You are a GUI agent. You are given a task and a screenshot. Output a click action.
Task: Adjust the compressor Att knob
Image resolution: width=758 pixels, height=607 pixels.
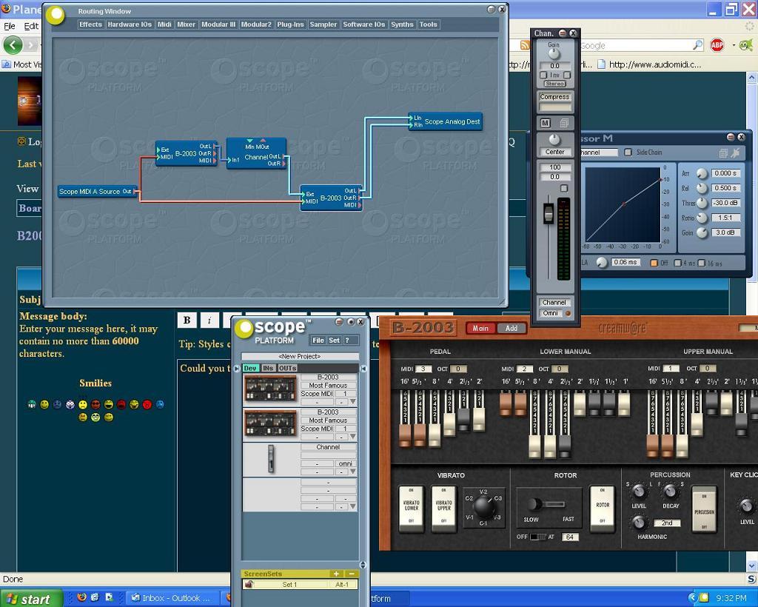(x=702, y=173)
